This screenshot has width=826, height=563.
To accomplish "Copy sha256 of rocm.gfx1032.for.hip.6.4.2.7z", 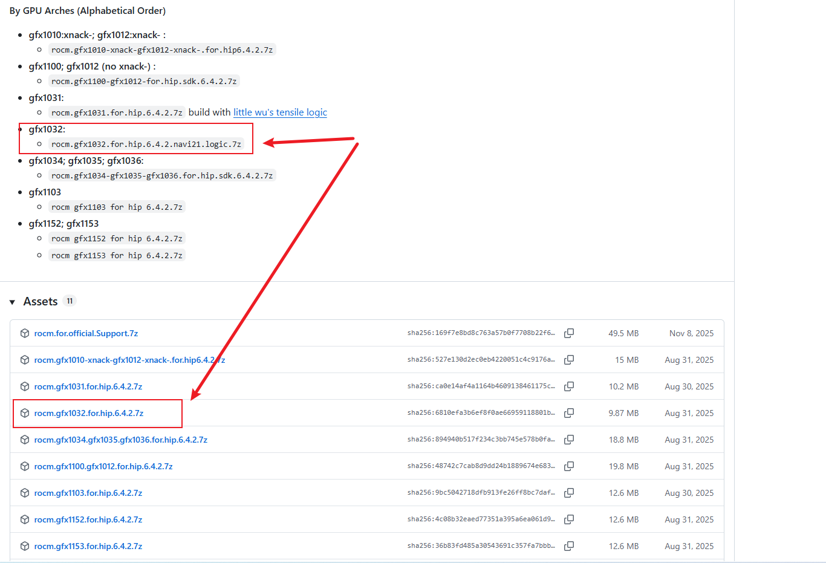I will coord(569,413).
